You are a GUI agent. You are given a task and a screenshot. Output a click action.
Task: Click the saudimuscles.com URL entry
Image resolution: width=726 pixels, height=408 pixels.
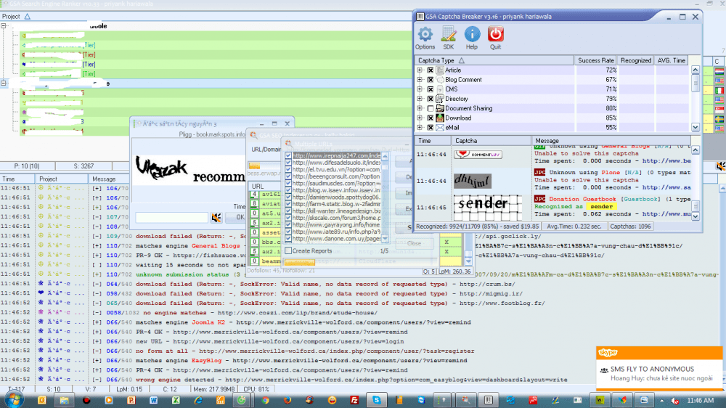[x=336, y=184]
